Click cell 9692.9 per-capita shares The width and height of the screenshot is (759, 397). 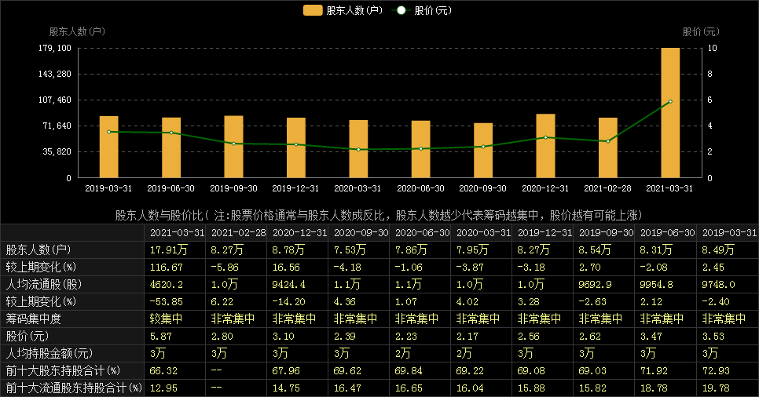[x=595, y=284]
